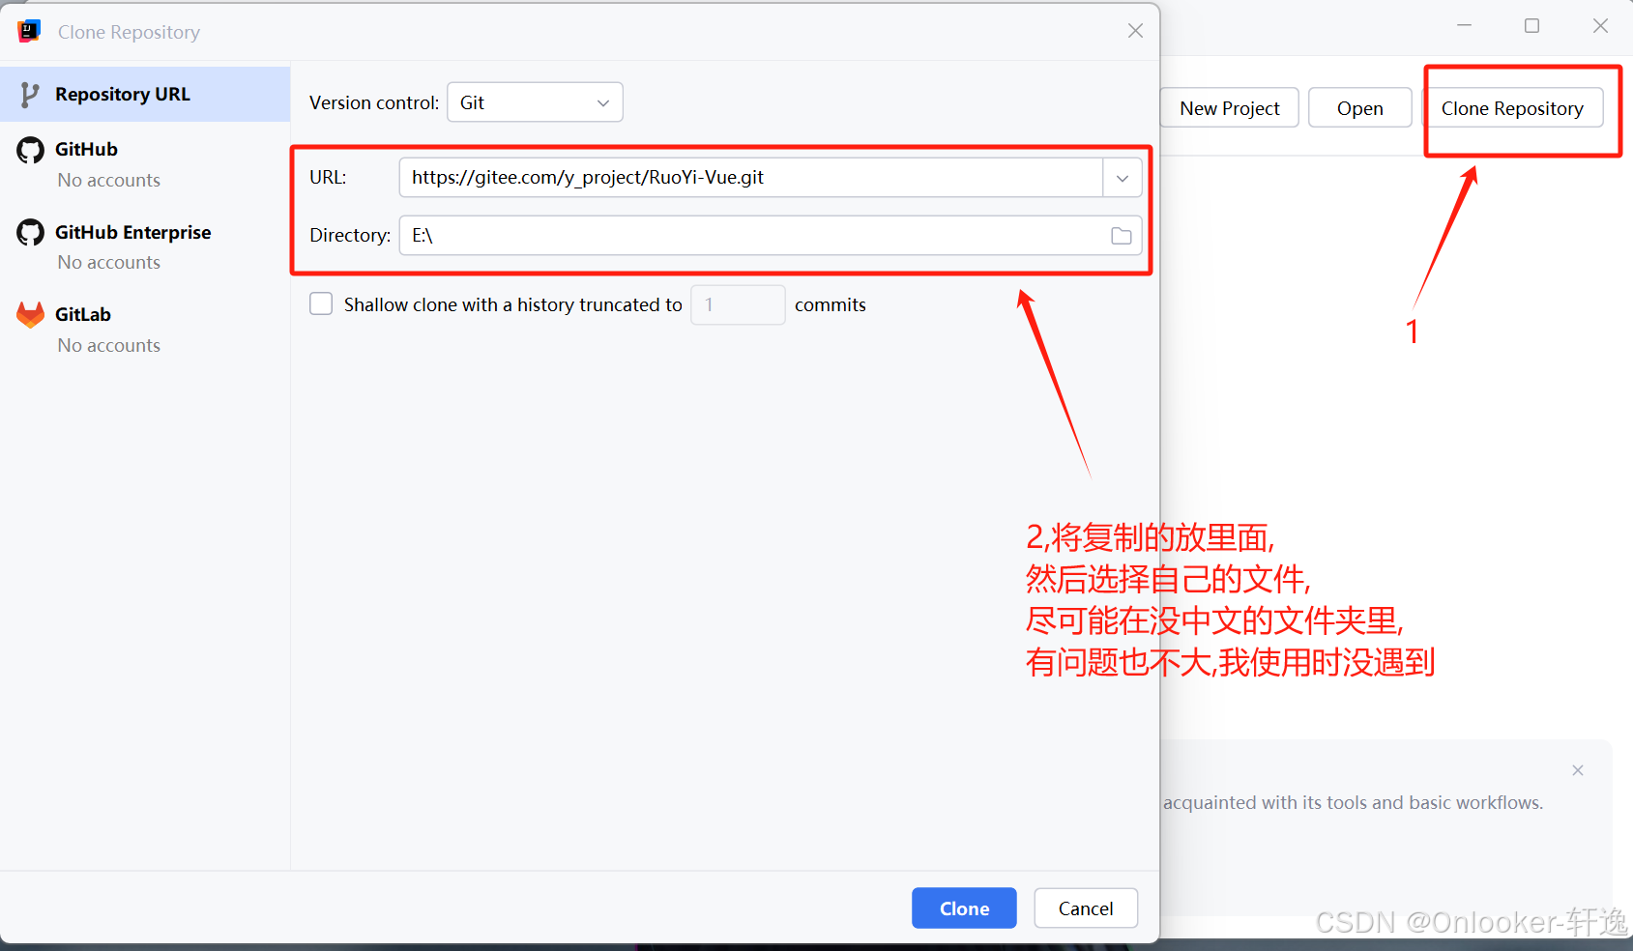1633x951 pixels.
Task: Dismiss the tools and workflows banner
Action: (1578, 770)
